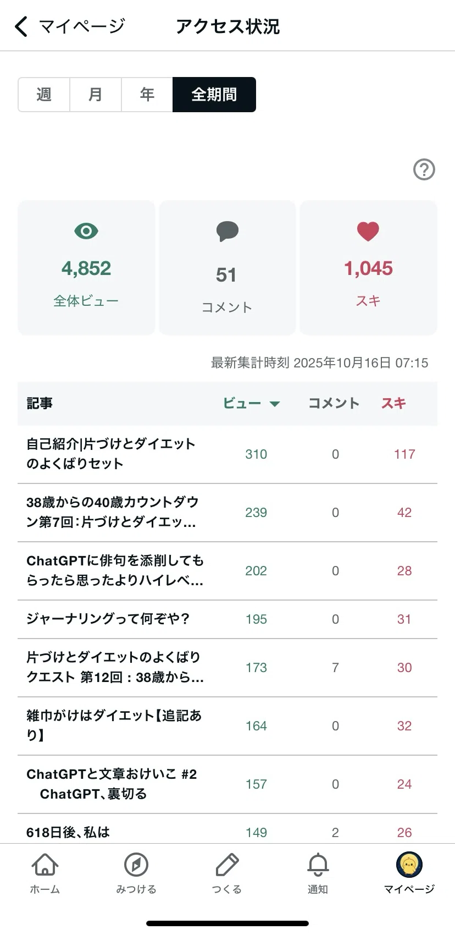
Task: Switch period to 月
Action: (x=96, y=95)
